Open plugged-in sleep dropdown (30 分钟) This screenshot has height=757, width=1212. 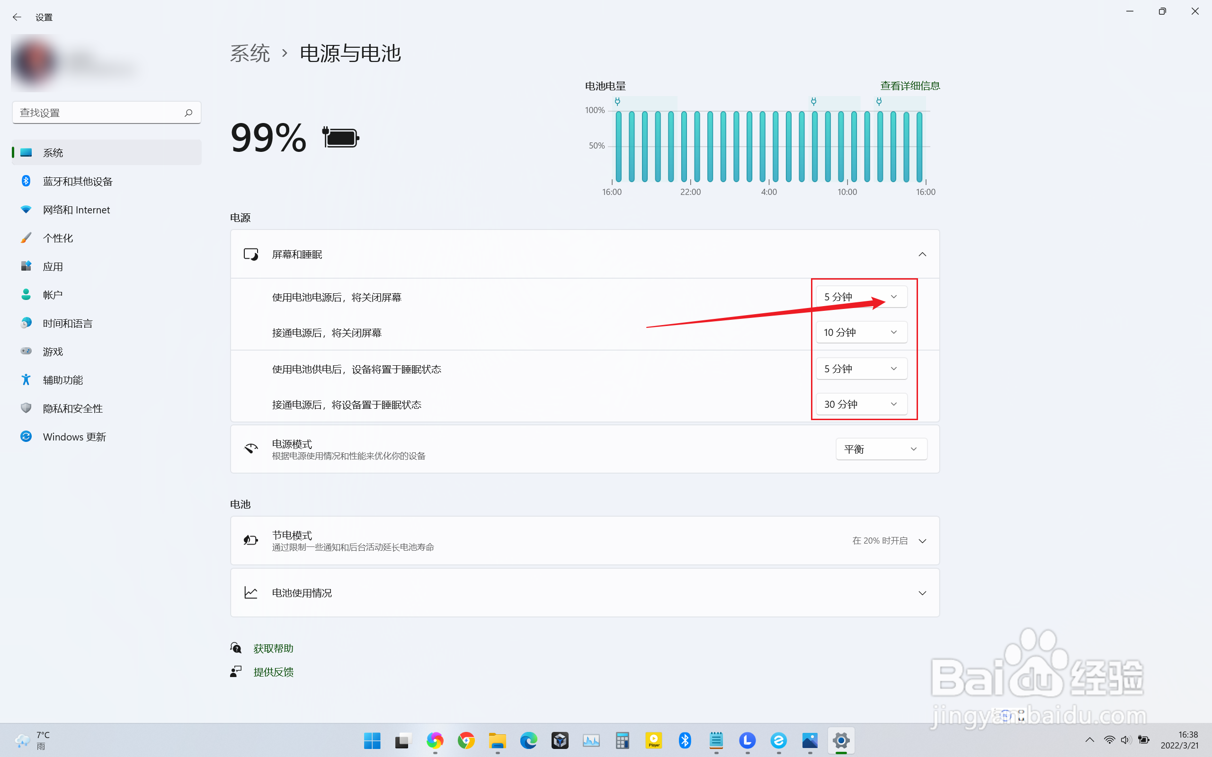point(861,404)
